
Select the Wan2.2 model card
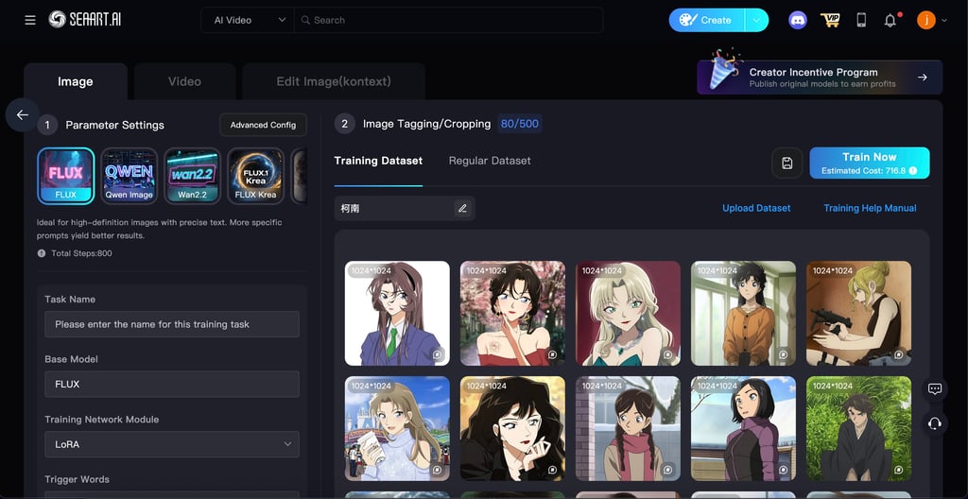pos(193,176)
